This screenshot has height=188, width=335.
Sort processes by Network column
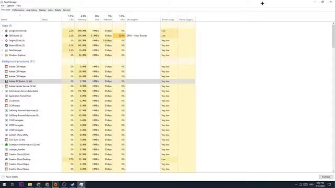point(106,18)
